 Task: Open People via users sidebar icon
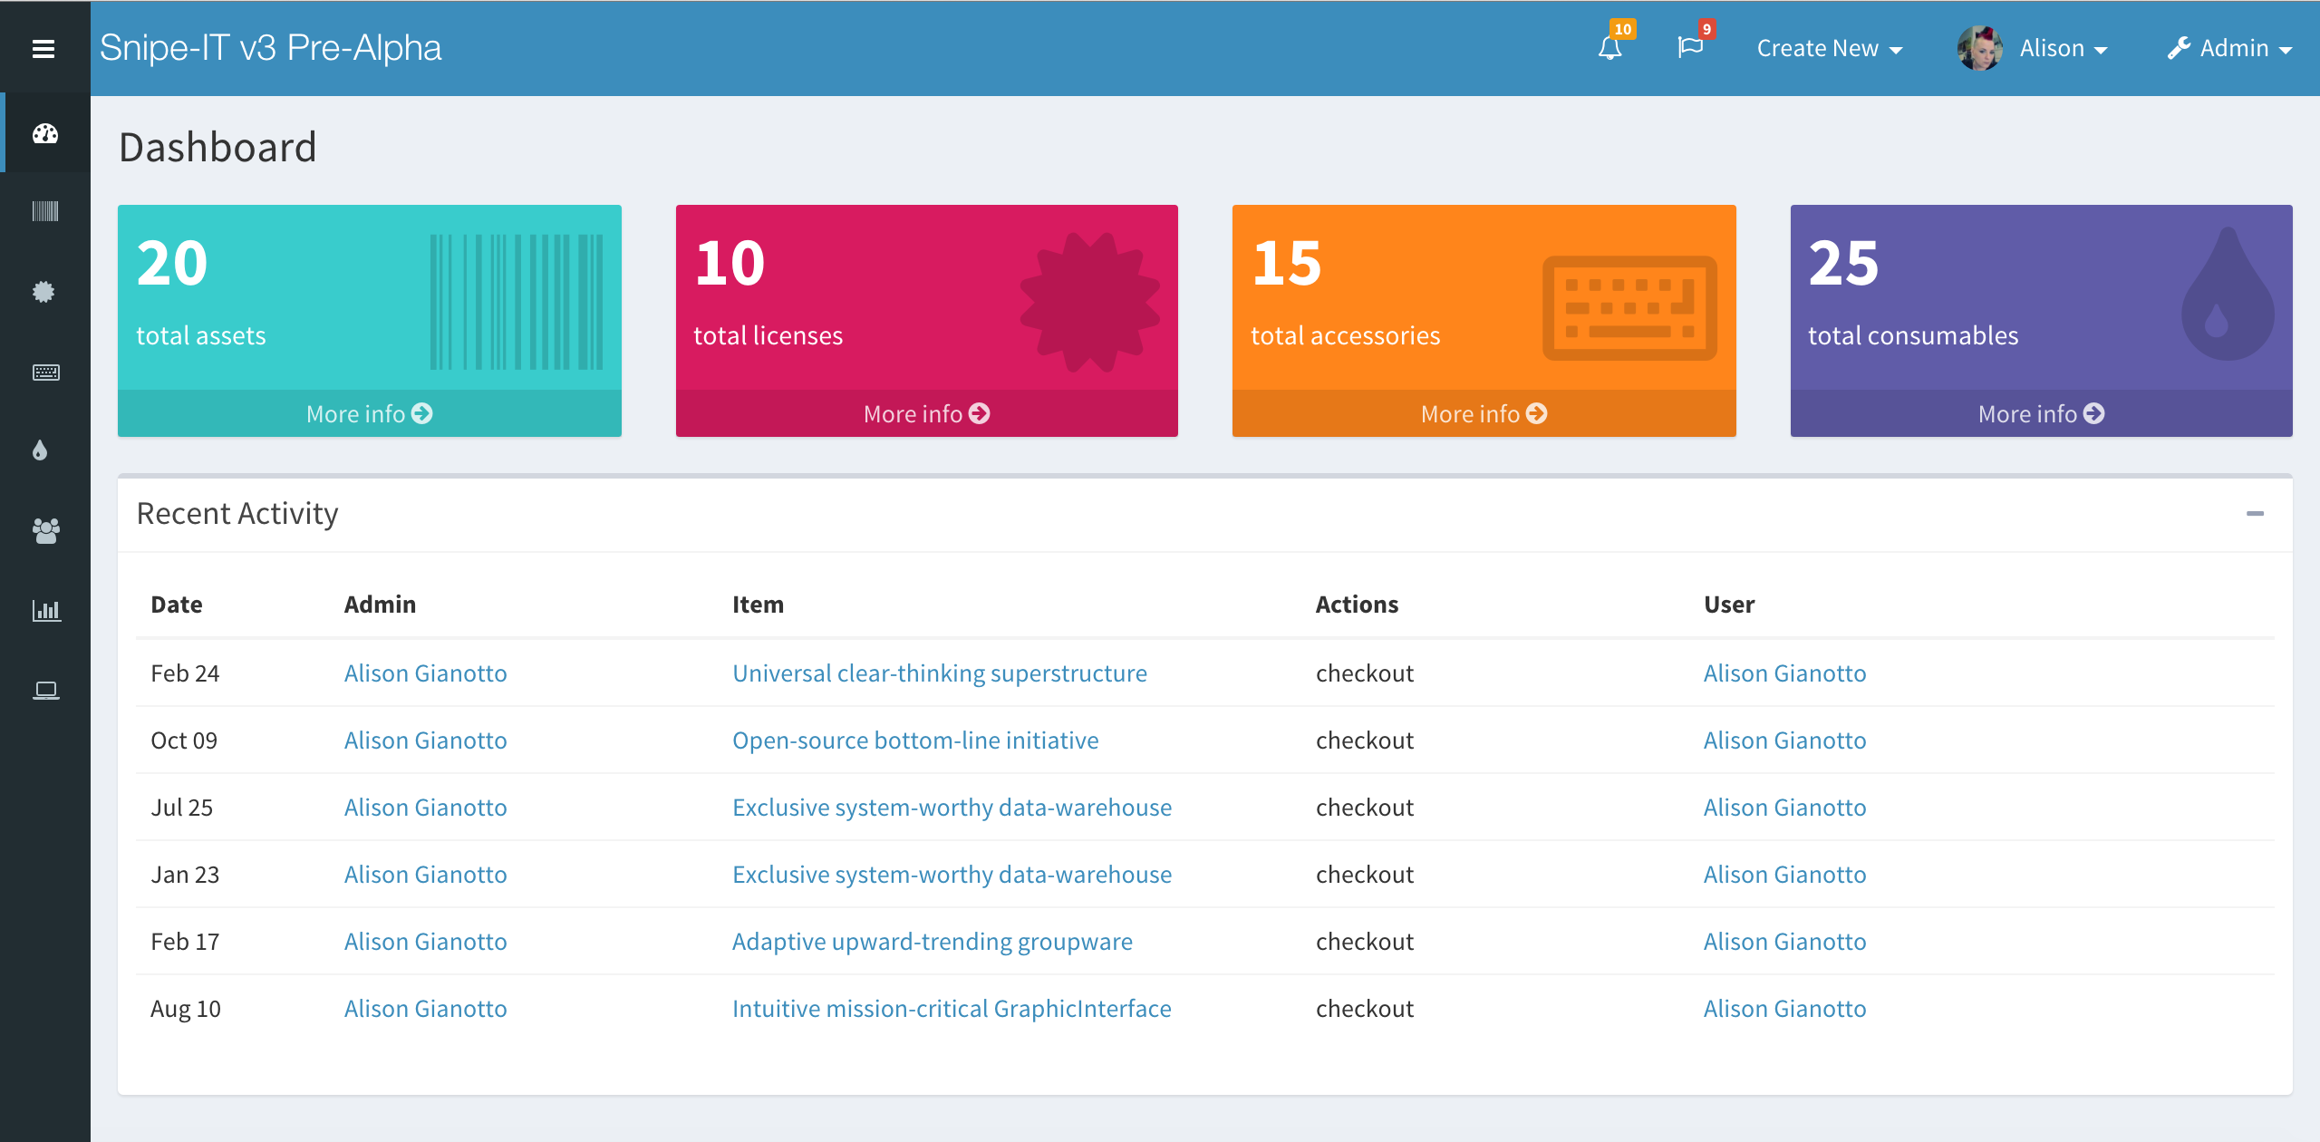click(46, 530)
